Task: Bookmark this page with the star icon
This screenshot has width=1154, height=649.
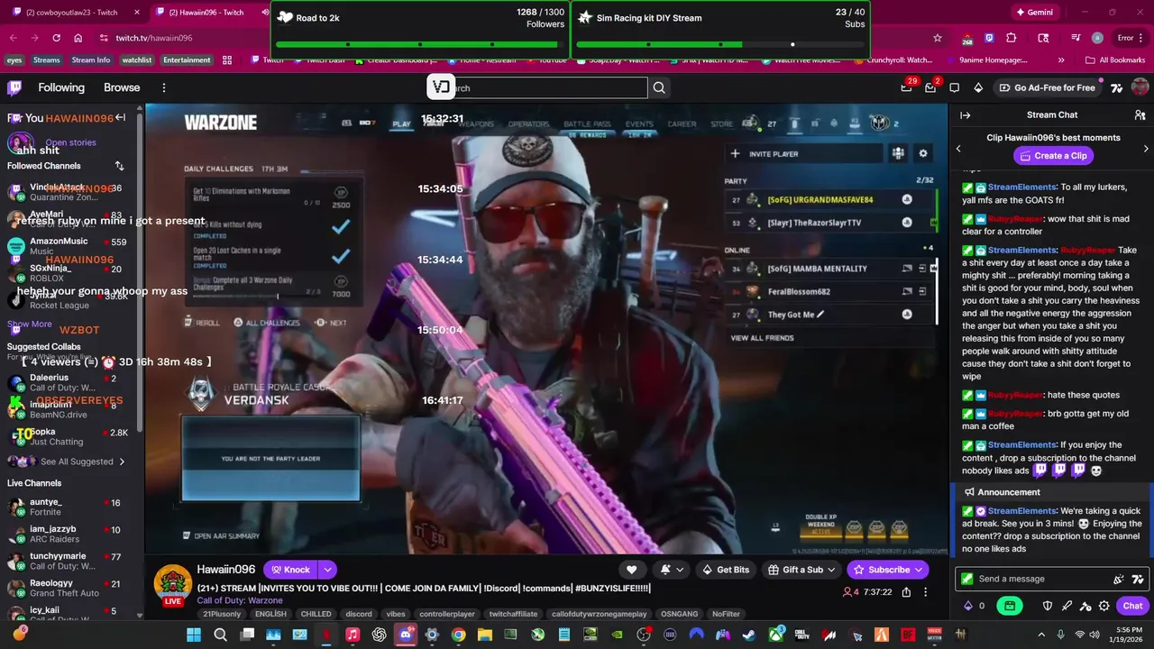Action: coord(938,38)
